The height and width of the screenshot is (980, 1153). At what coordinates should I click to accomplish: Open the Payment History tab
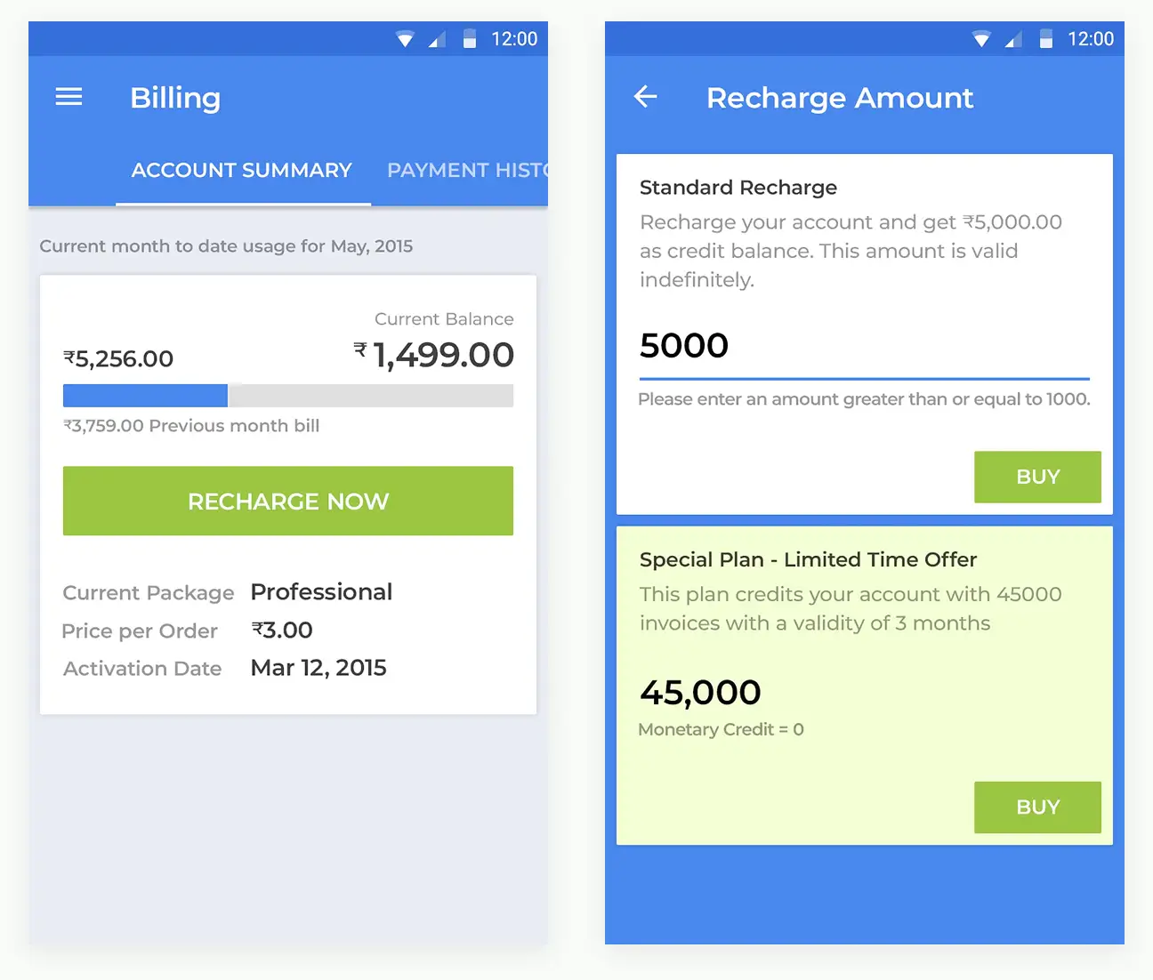[467, 170]
